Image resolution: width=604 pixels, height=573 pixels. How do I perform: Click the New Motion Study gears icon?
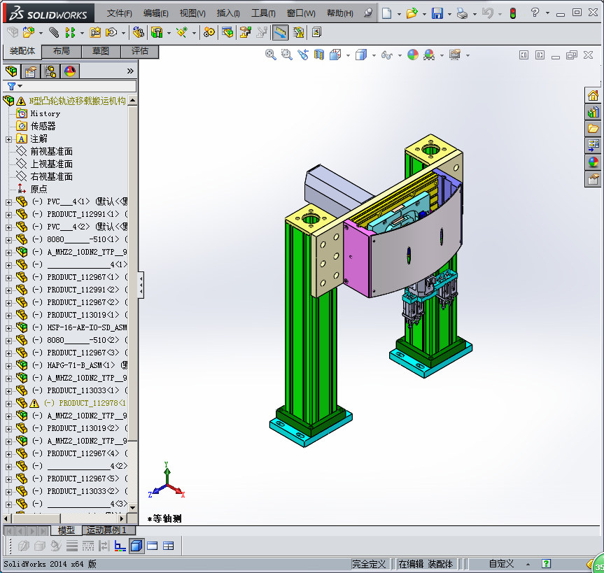pos(209,33)
